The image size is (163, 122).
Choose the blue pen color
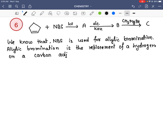[113, 13]
